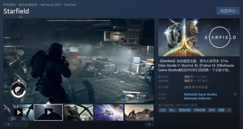The image size is (243, 129).
Task: Select the 太空 tag
Action: [162, 110]
